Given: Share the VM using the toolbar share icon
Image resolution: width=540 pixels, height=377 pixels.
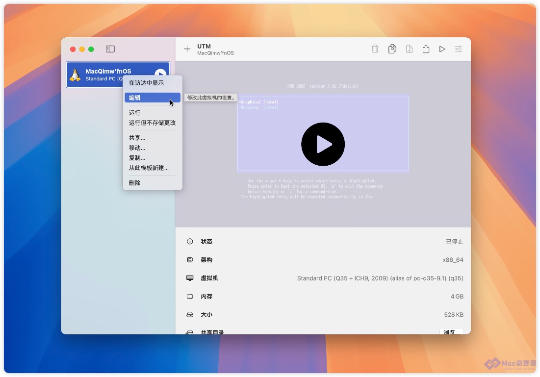Looking at the screenshot, I should 426,49.
